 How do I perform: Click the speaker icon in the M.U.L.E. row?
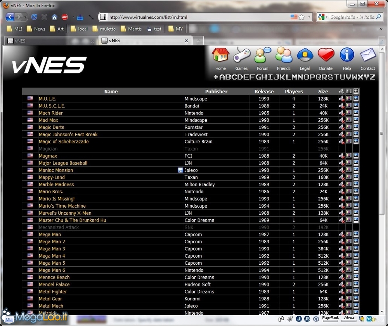(341, 99)
